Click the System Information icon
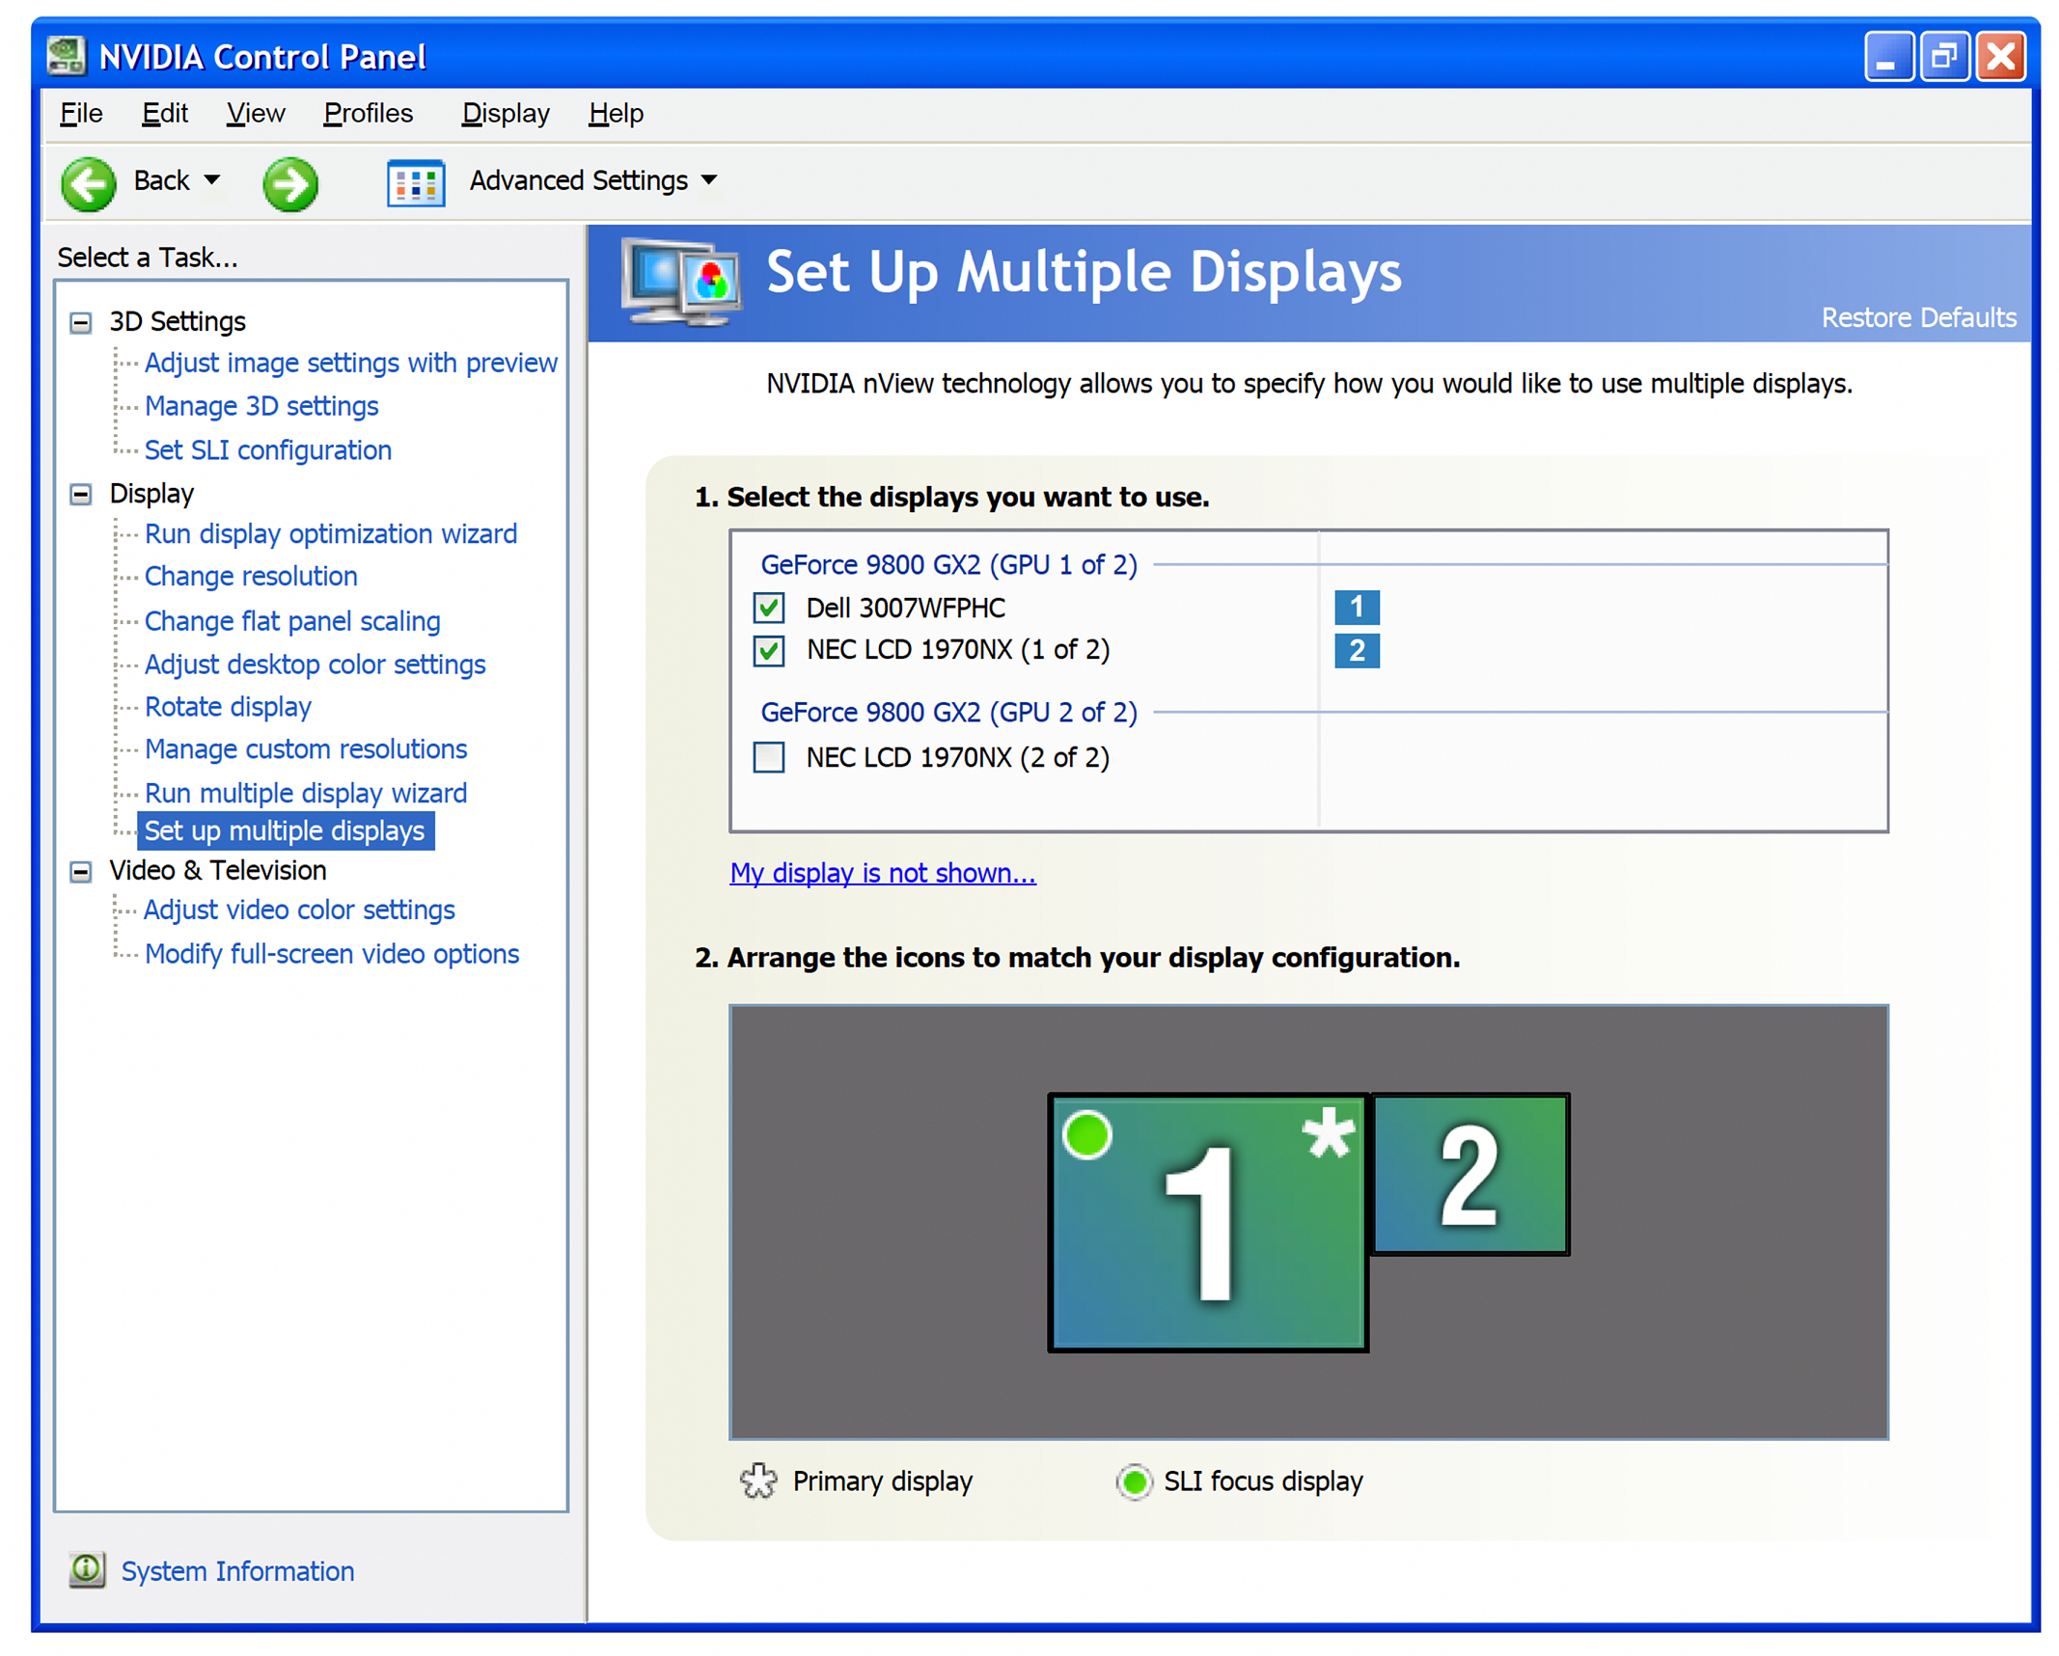The height and width of the screenshot is (1656, 2059). (87, 1569)
